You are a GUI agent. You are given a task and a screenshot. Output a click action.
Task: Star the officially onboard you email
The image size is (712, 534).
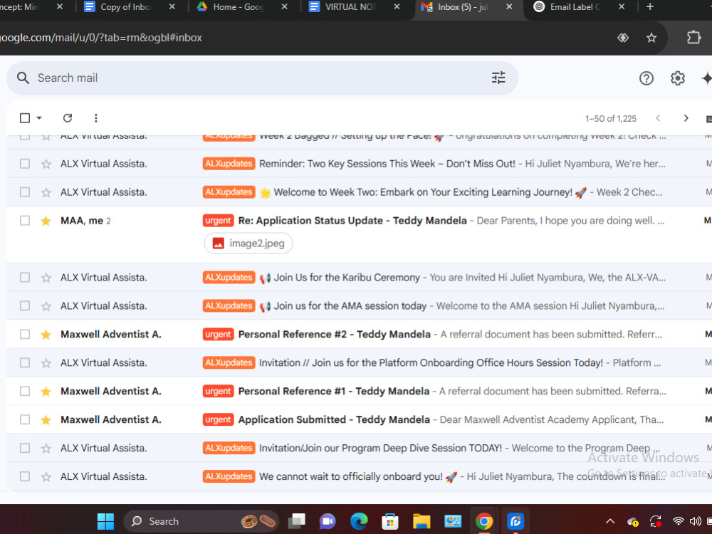click(x=46, y=477)
